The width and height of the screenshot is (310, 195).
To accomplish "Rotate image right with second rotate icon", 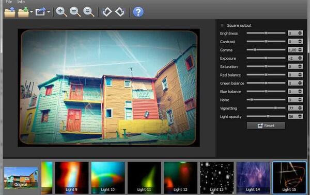I will tap(120, 12).
